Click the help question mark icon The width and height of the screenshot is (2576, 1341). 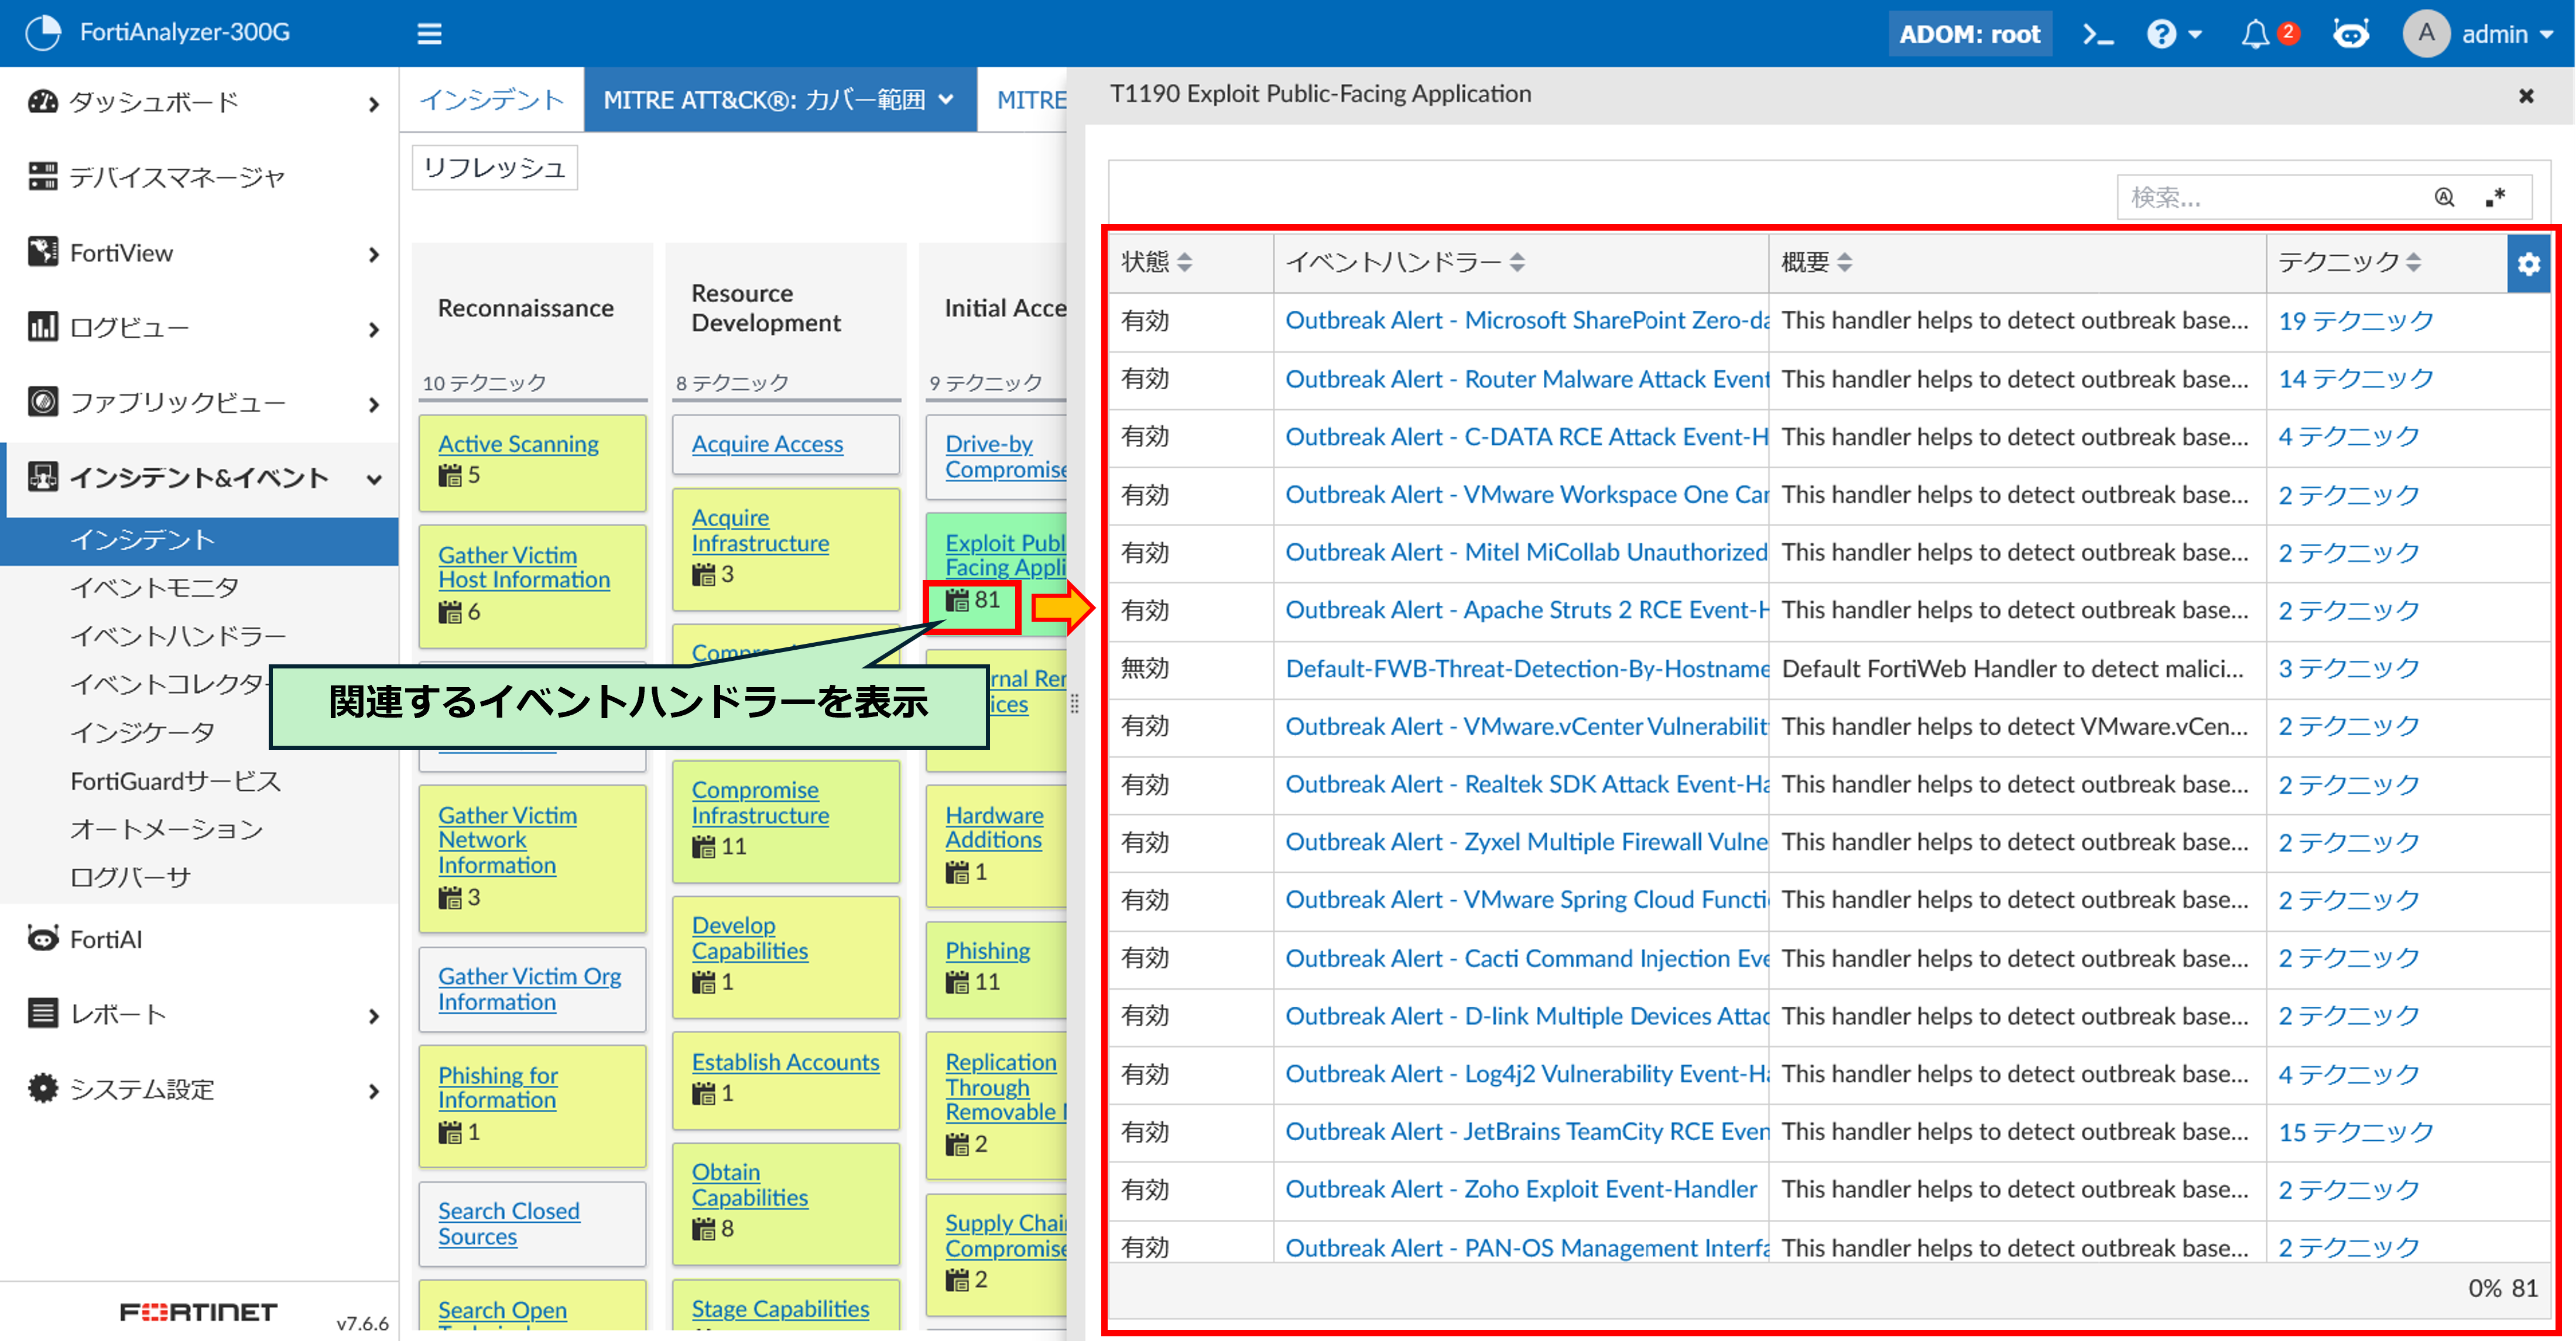click(x=2161, y=35)
